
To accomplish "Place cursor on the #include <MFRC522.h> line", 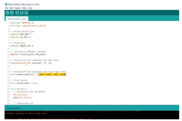I will click(22, 22).
